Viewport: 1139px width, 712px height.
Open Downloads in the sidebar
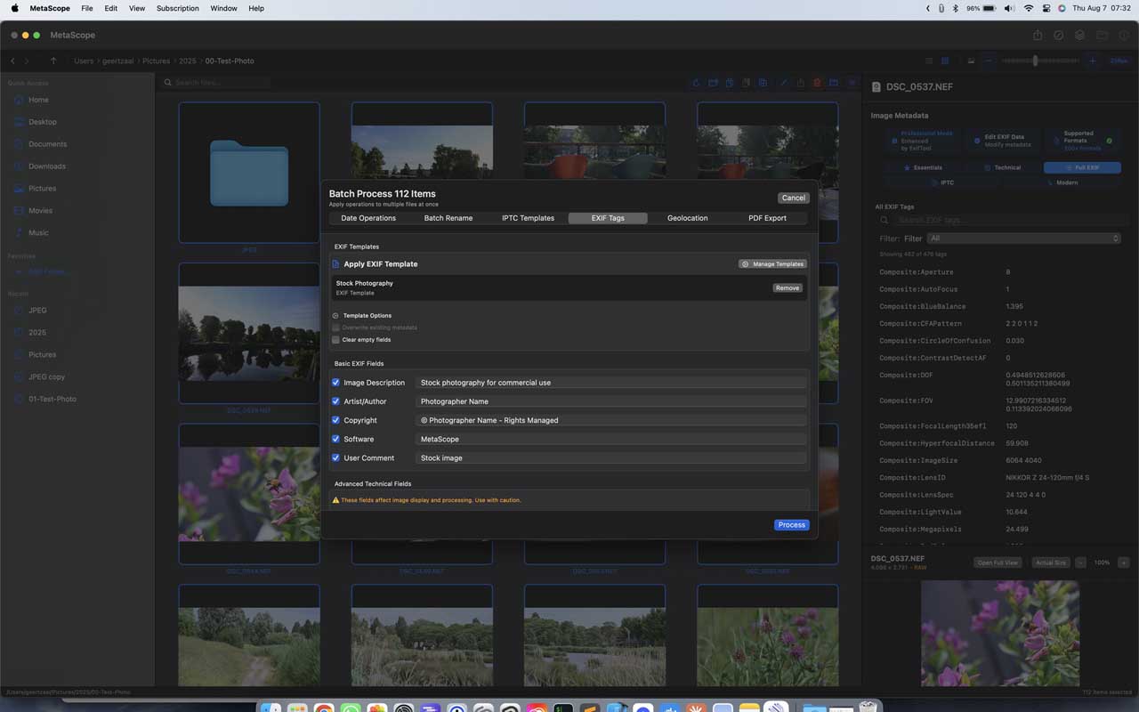[46, 166]
